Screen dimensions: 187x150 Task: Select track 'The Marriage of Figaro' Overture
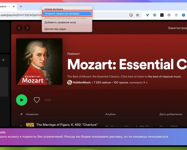pyautogui.click(x=67, y=125)
